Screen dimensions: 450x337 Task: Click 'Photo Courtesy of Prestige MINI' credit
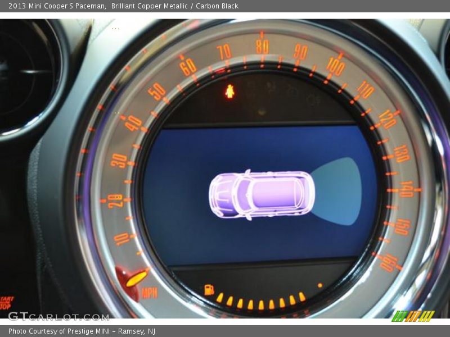click(59, 331)
